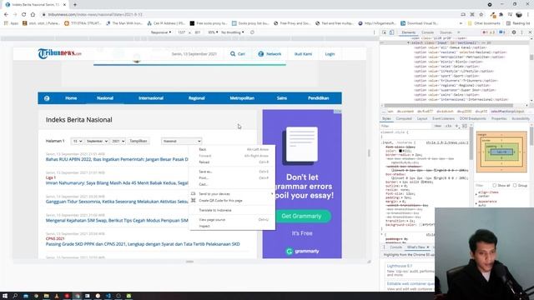Click the Network globe icon

(x=261, y=53)
